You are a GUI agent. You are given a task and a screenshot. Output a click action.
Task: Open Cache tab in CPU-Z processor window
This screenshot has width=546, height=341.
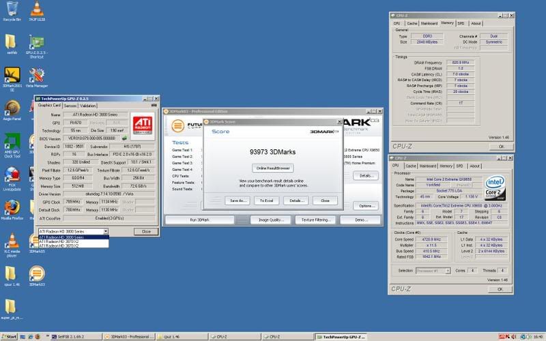pos(411,166)
